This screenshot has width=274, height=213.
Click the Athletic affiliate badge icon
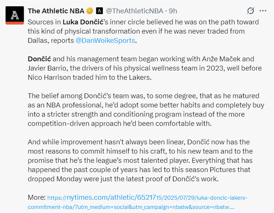coord(99,10)
